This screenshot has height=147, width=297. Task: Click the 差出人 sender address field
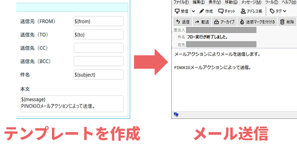[221, 30]
